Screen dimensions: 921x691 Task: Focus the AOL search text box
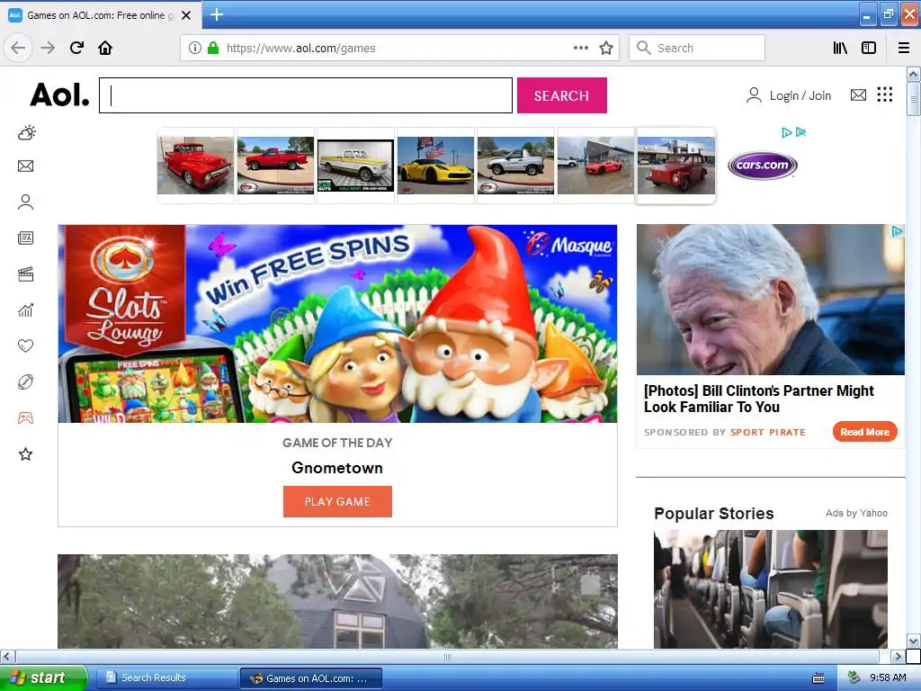click(x=306, y=95)
